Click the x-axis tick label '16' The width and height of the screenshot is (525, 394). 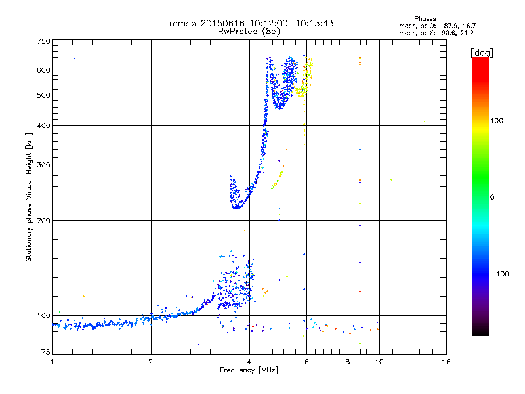446,362
